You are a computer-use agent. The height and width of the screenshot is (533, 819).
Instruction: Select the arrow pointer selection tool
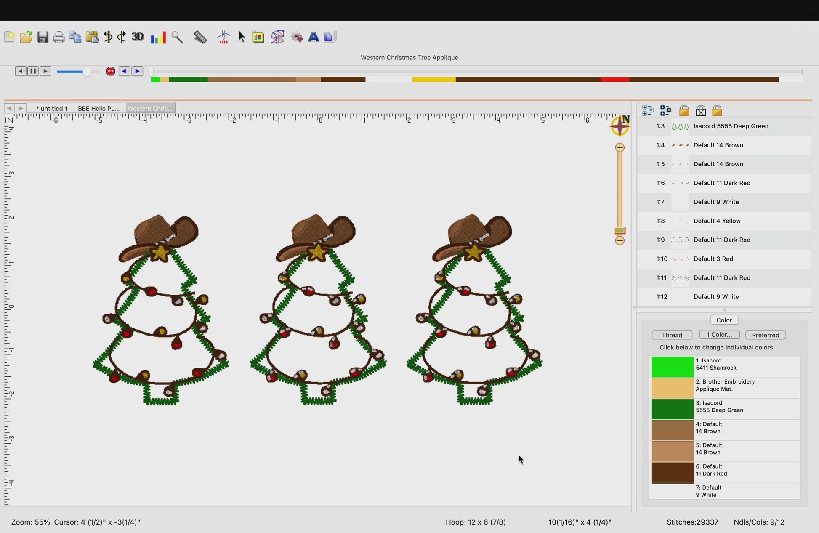(x=242, y=37)
